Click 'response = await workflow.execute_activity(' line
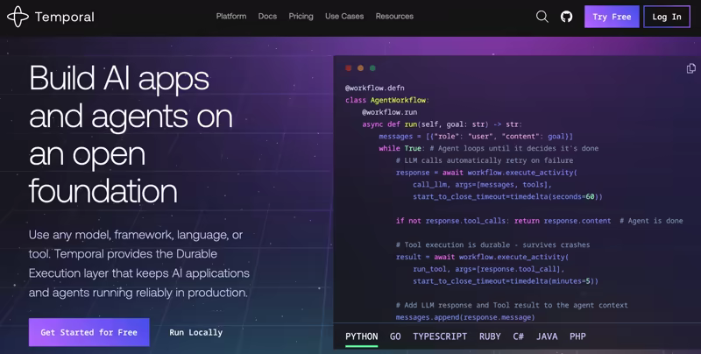The width and height of the screenshot is (701, 354). pos(486,173)
